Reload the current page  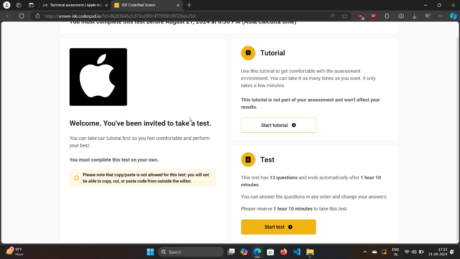pyautogui.click(x=22, y=16)
